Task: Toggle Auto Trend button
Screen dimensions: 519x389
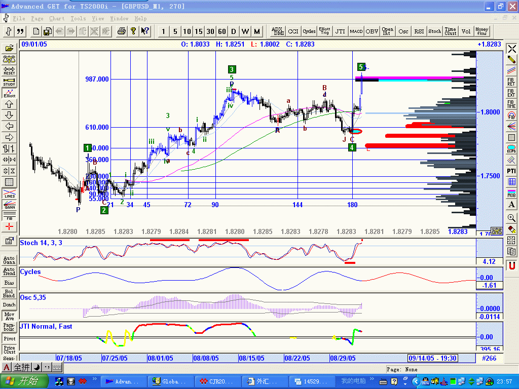Action: tap(9, 271)
